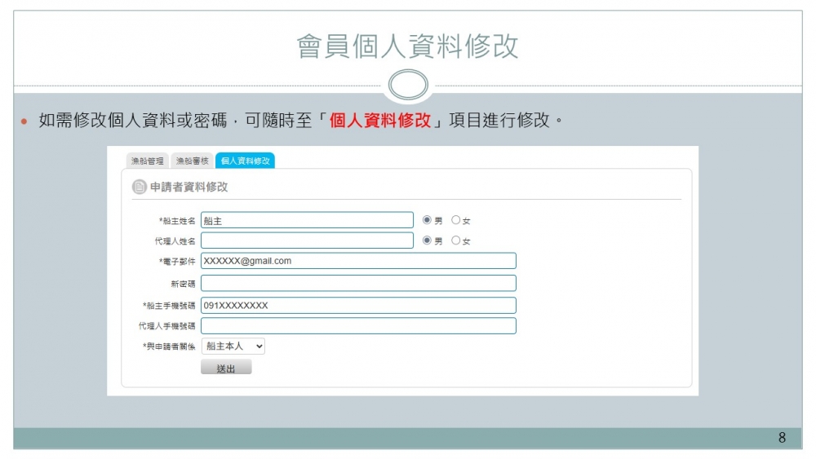
Task: Open the 漁船管理 tab
Action: (148, 161)
